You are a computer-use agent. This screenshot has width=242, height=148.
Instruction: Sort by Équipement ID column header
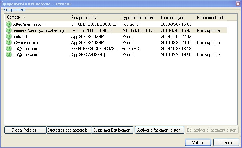coord(95,17)
